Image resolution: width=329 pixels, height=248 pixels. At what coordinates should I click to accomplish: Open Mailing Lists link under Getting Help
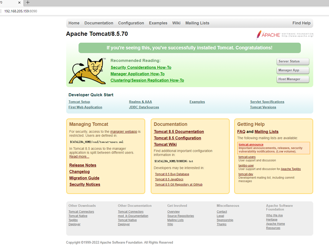(x=267, y=132)
